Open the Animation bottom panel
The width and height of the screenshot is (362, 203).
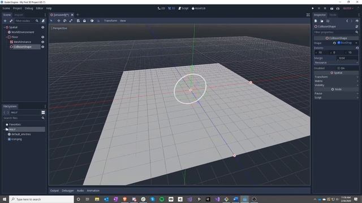pos(93,191)
